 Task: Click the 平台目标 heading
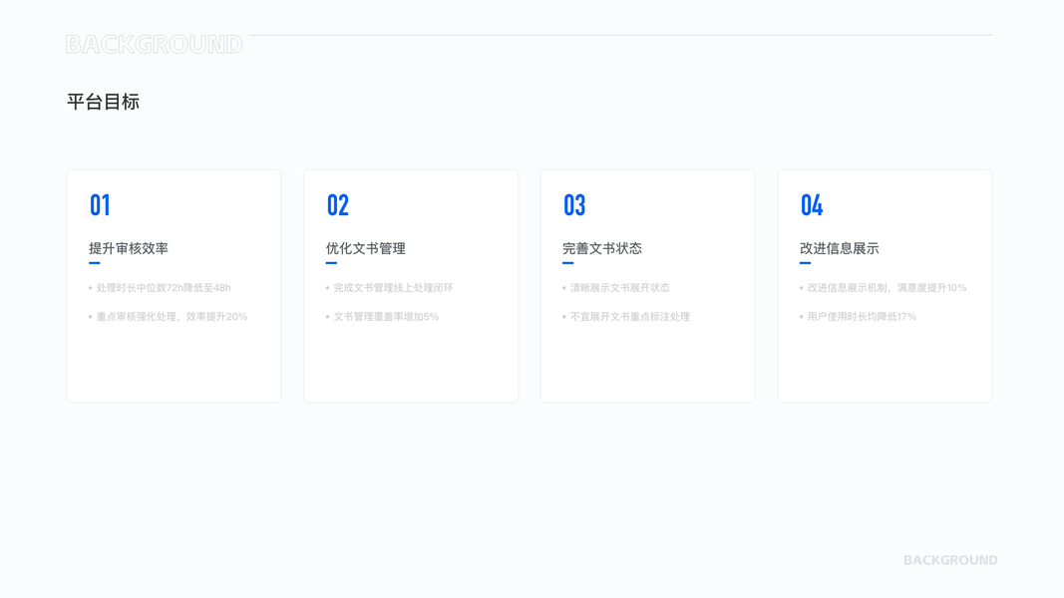pos(103,102)
